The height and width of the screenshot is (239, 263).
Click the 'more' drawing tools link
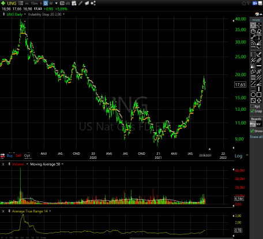click(x=256, y=20)
